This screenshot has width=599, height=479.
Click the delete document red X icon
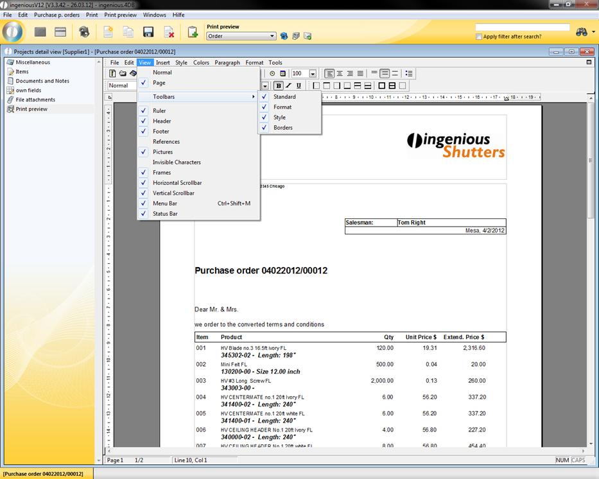point(169,32)
